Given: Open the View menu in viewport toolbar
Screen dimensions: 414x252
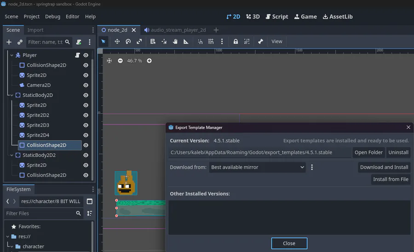Looking at the screenshot, I should 277,41.
